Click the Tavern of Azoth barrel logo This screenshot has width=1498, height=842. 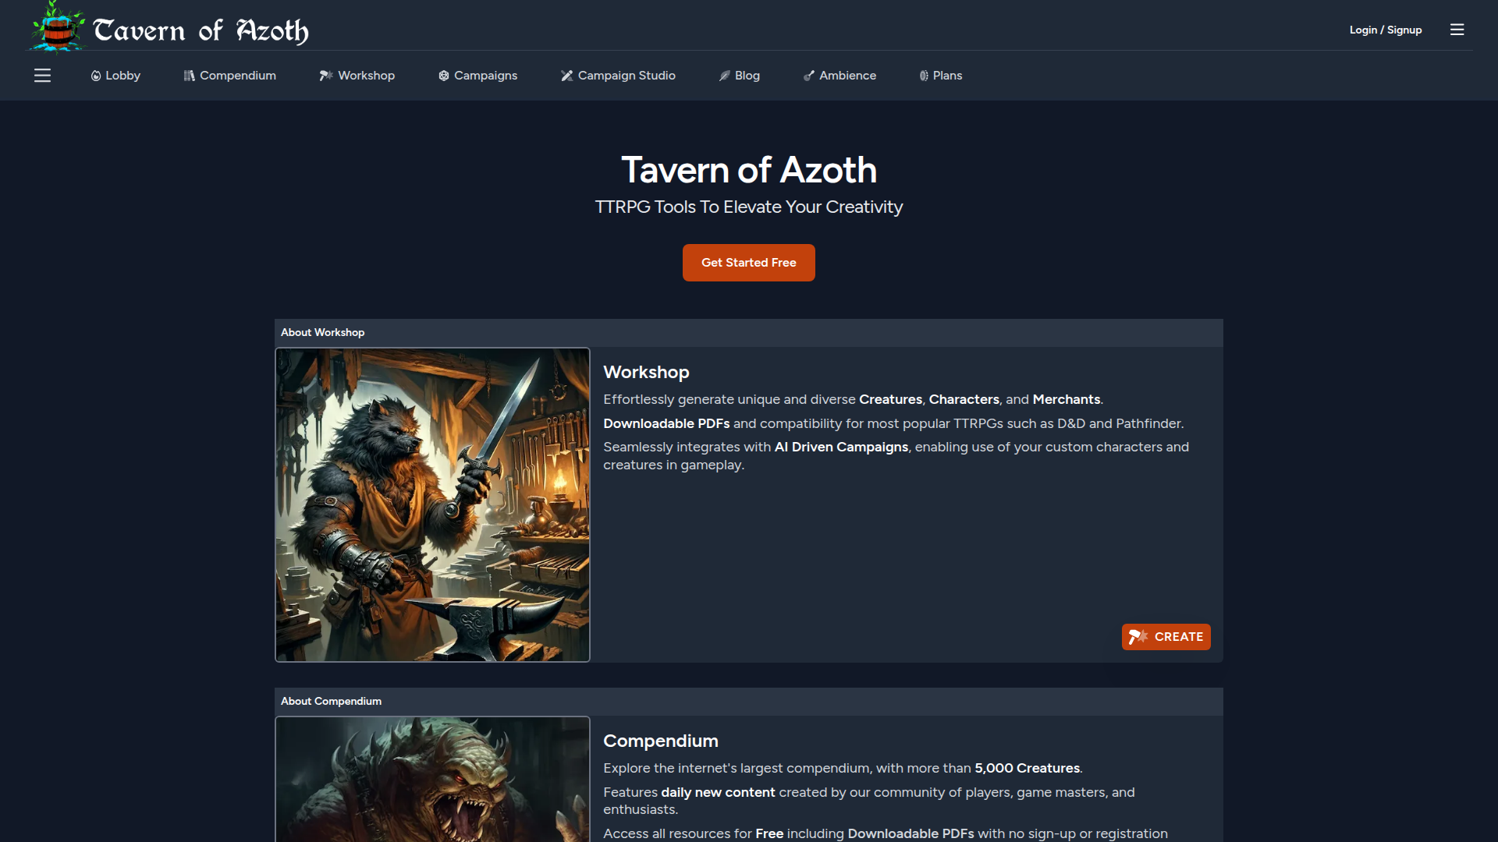click(58, 28)
